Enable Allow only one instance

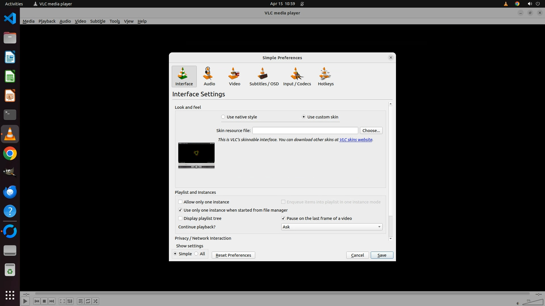point(180,202)
